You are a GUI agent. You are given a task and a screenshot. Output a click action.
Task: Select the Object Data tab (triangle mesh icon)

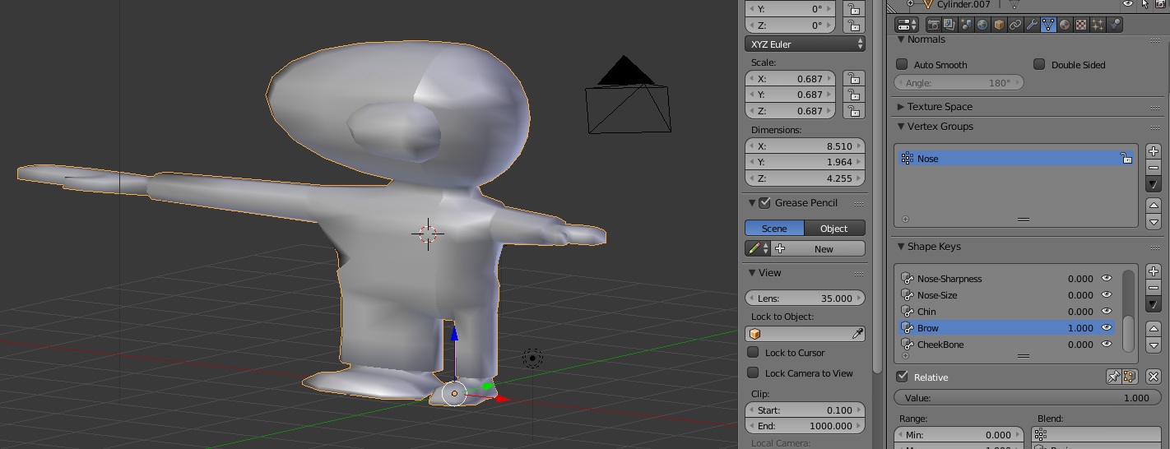click(1048, 25)
